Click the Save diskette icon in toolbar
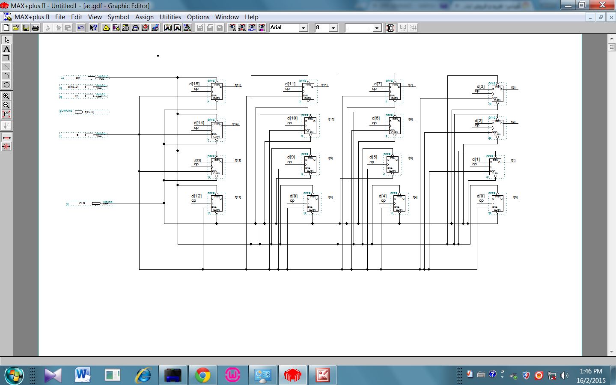Image resolution: width=616 pixels, height=385 pixels. pos(26,28)
